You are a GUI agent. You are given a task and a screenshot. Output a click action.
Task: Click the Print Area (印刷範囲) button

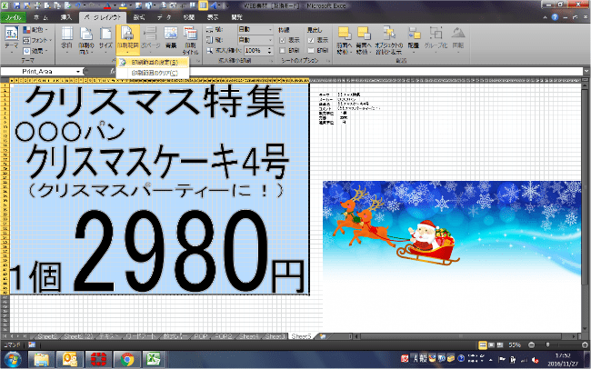click(x=127, y=40)
